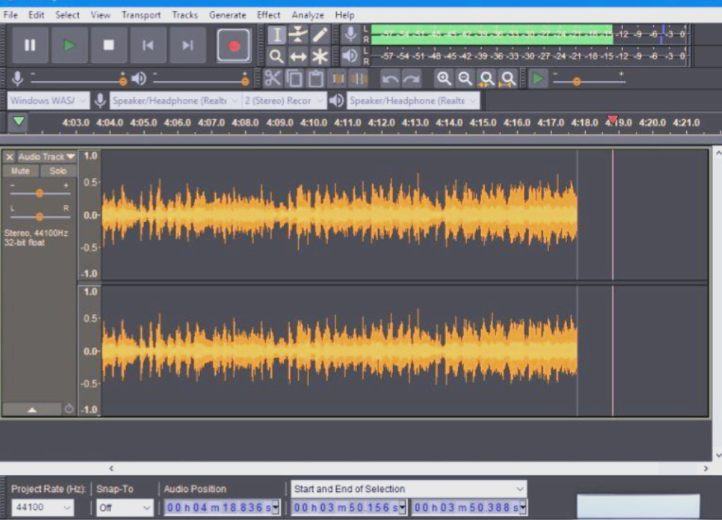Pause playback with the Pause button
722x520 pixels.
(x=30, y=45)
